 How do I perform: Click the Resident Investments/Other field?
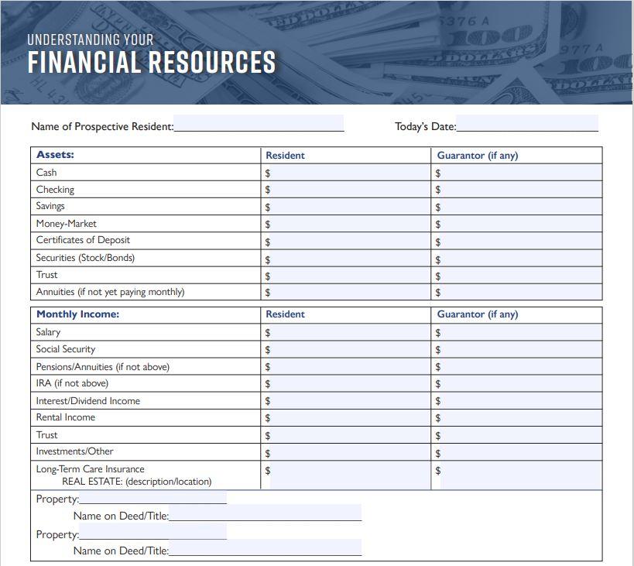coord(350,452)
